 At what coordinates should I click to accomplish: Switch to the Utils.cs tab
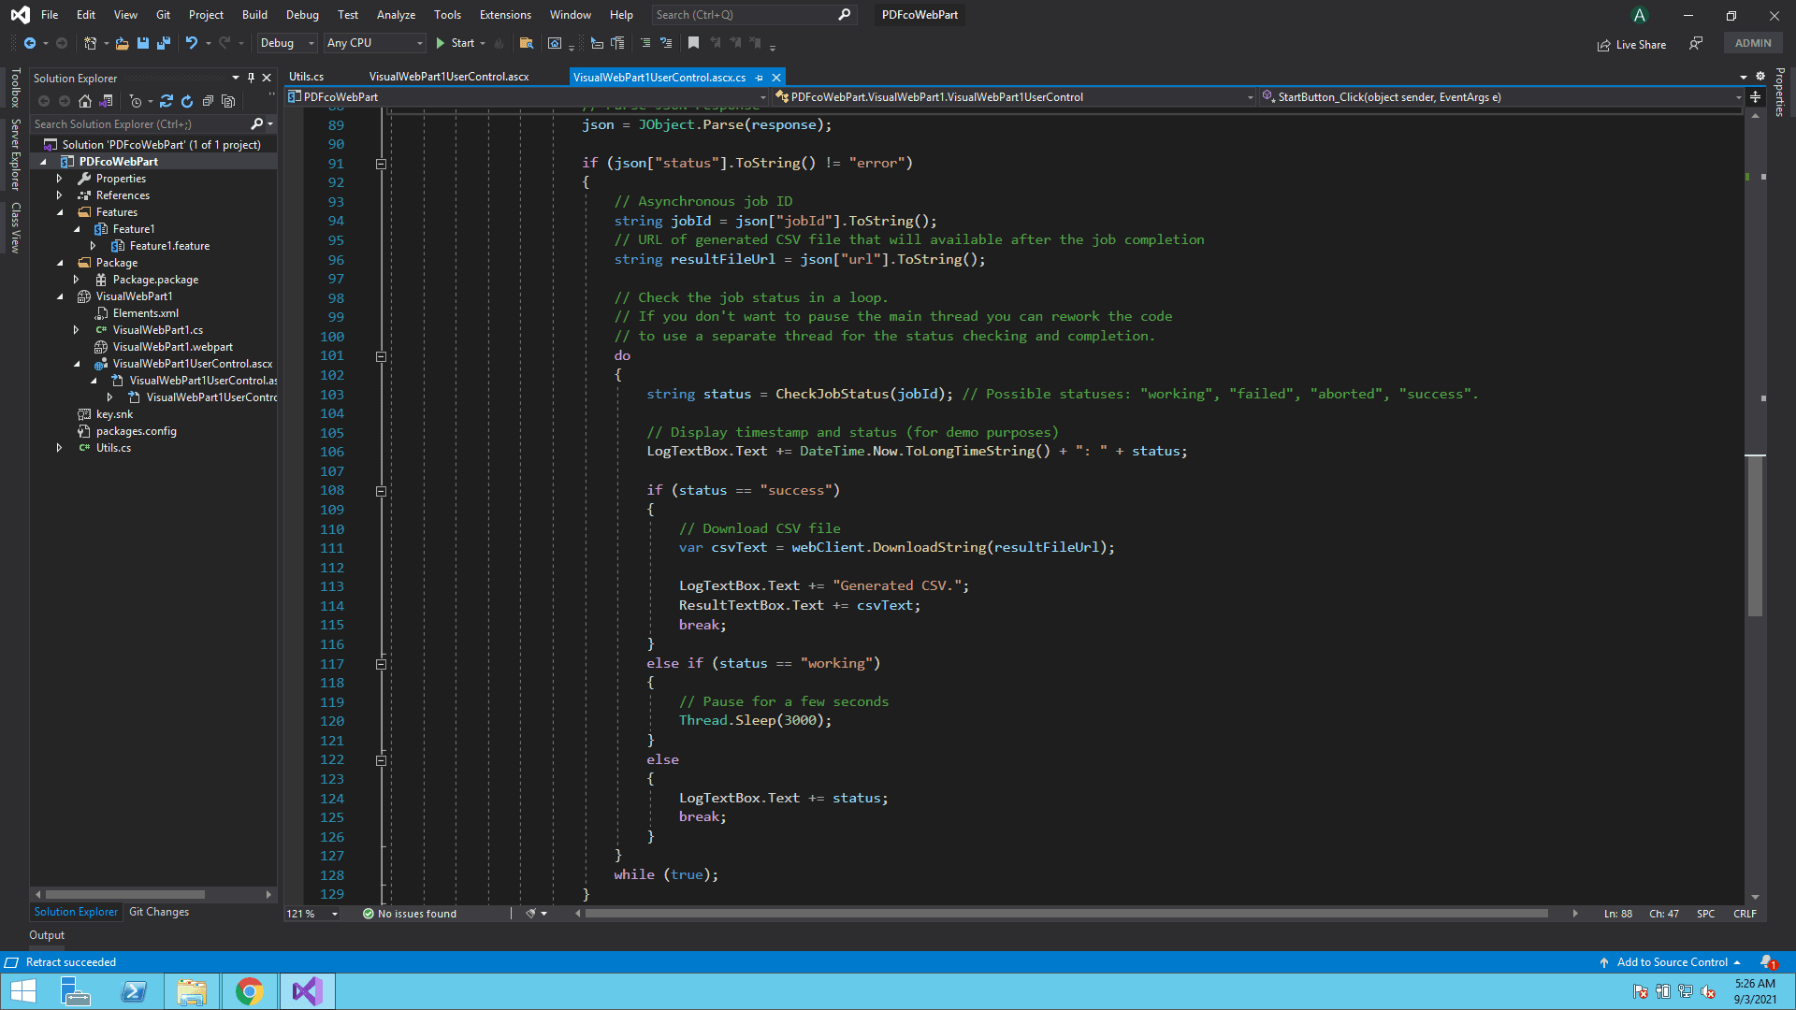pyautogui.click(x=307, y=77)
